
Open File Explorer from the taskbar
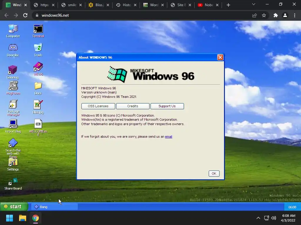[22, 218]
